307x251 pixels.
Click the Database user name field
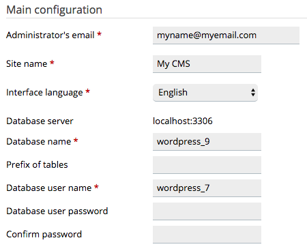point(207,188)
